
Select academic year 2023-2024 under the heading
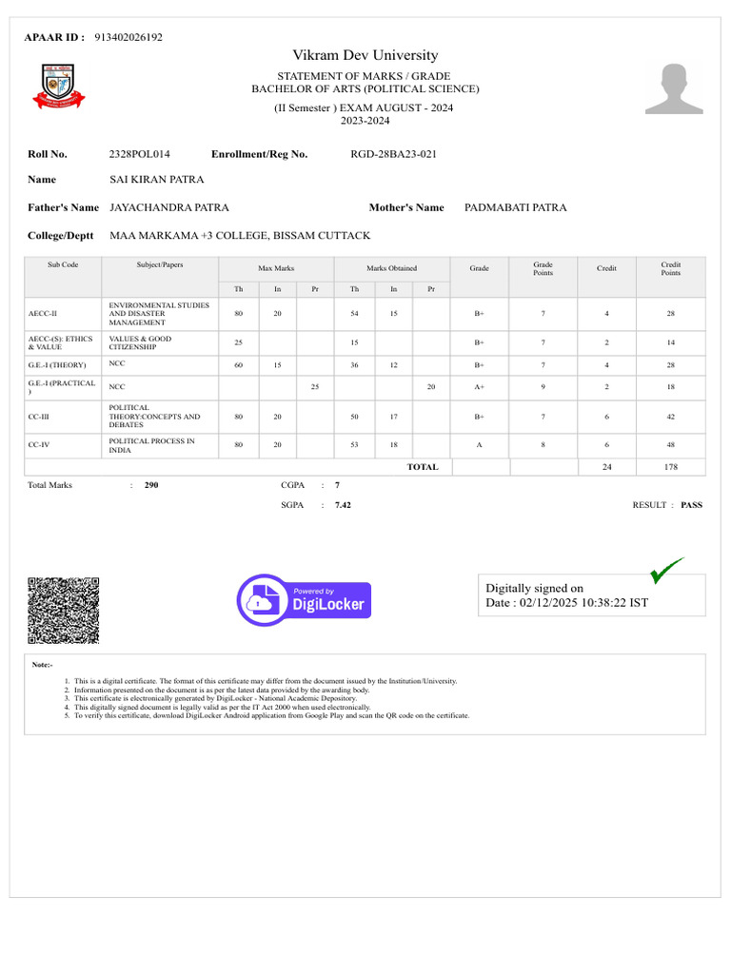(x=365, y=121)
